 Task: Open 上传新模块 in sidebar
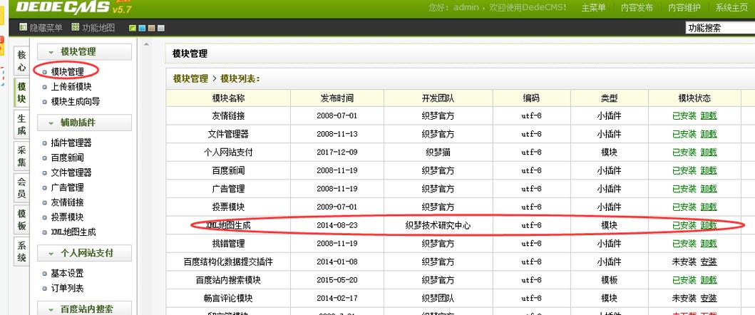point(71,87)
